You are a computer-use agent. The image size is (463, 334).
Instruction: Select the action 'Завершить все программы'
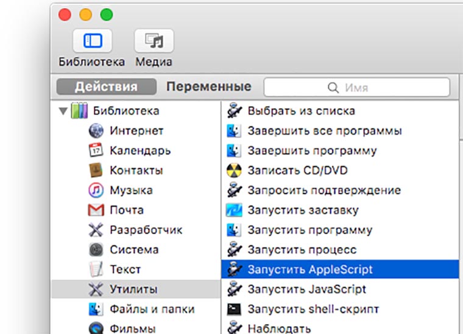325,131
